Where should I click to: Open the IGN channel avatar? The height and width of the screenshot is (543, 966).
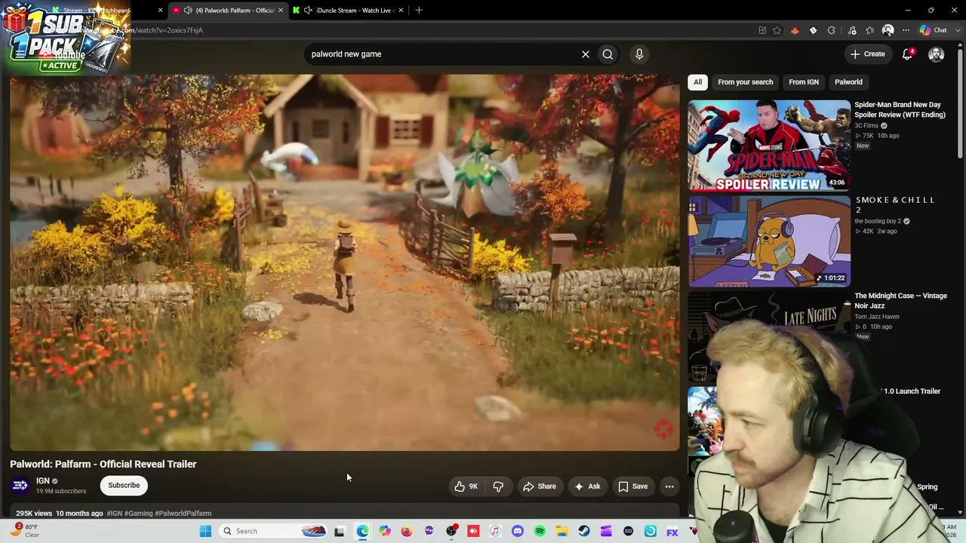(20, 485)
